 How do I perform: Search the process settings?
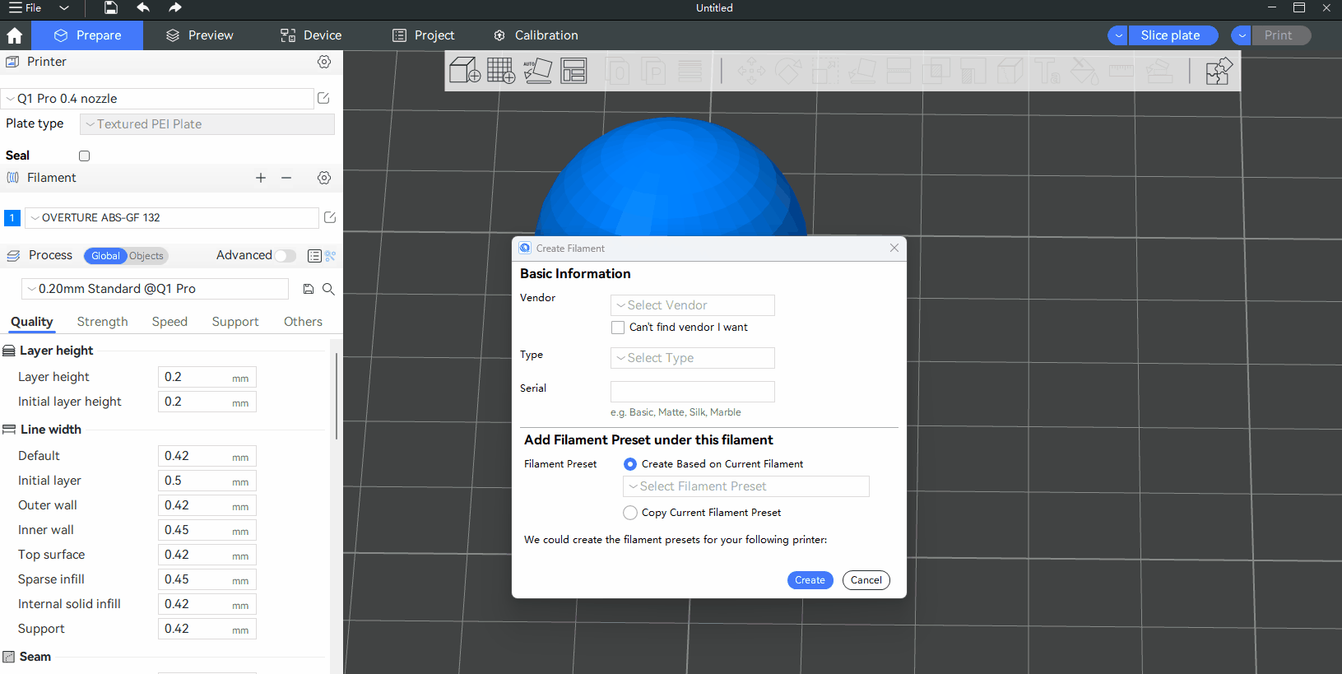[x=328, y=289]
